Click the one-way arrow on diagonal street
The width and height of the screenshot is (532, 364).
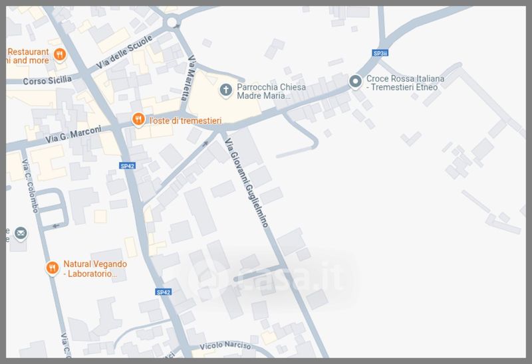tap(205, 144)
